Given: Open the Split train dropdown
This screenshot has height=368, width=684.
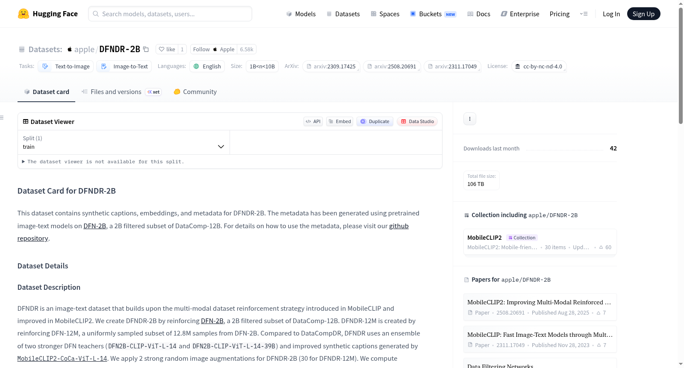Looking at the screenshot, I should (x=124, y=142).
